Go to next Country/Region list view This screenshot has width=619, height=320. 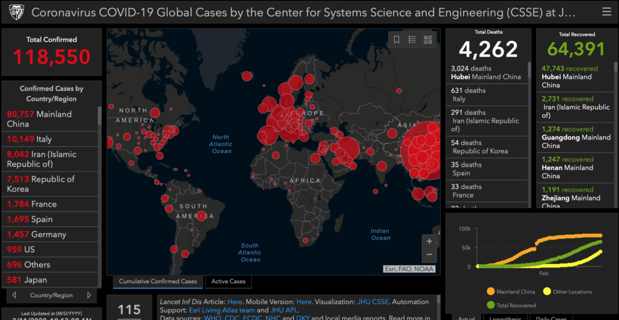point(89,295)
